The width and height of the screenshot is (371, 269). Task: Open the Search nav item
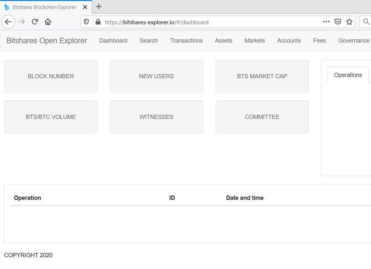tap(149, 41)
